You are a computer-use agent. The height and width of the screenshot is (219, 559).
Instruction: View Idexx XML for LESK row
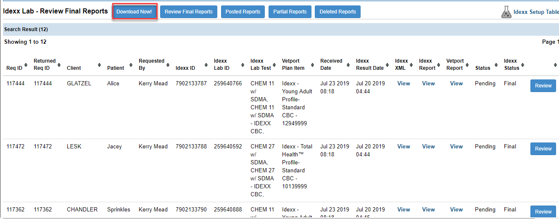(403, 147)
